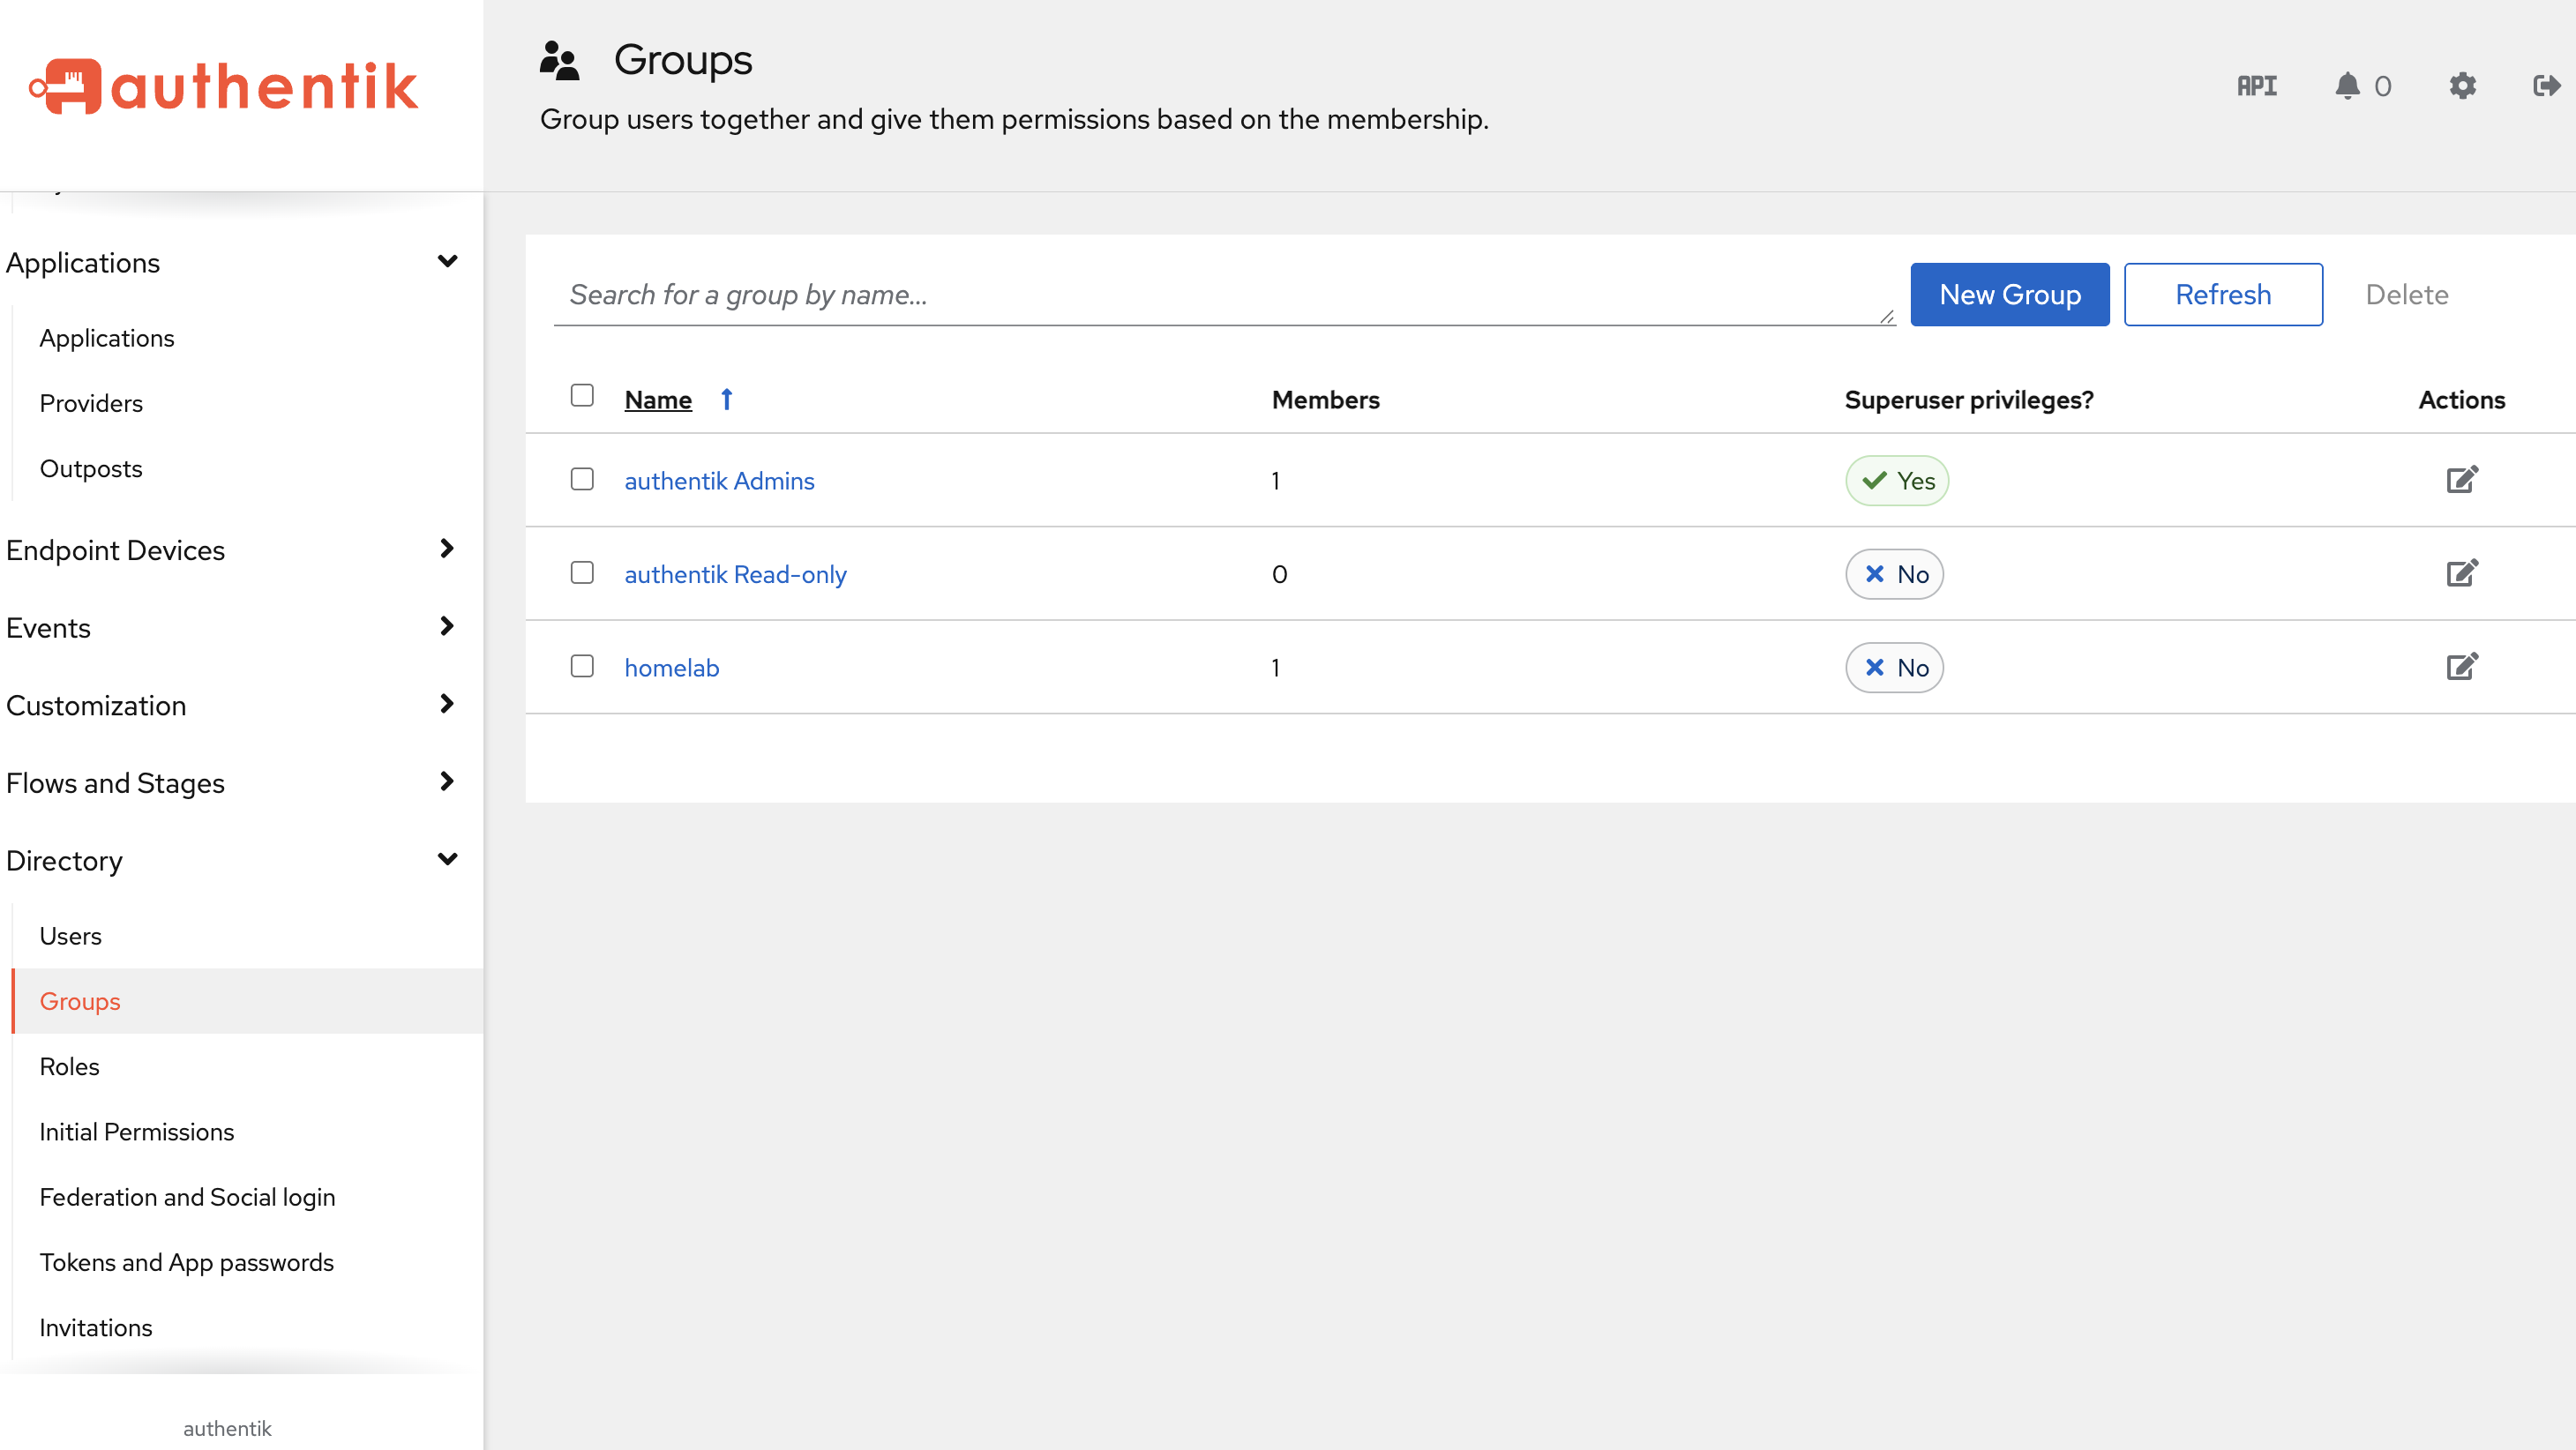Image resolution: width=2576 pixels, height=1450 pixels.
Task: Open the authentik Read-only group link
Action: [x=735, y=574]
